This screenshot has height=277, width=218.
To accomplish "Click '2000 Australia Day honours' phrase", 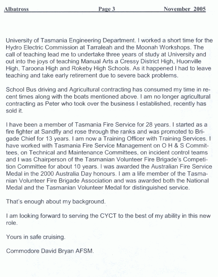I will pos(78,174).
